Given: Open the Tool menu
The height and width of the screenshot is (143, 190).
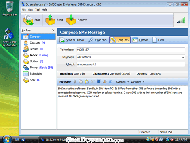Looking at the screenshot, I should (x=38, y=10).
